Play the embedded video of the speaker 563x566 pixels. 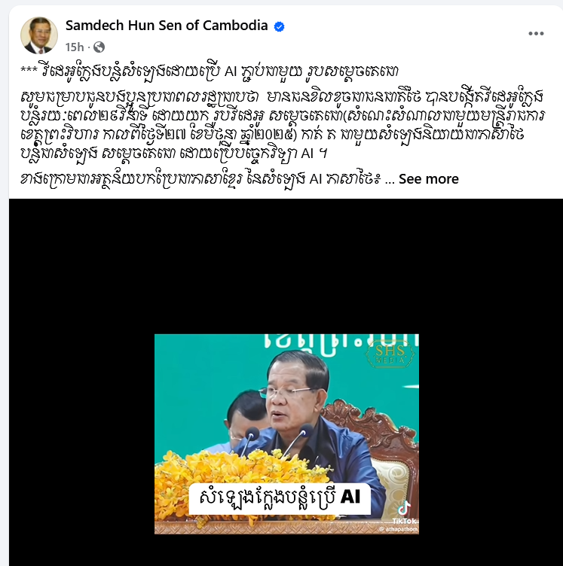pos(286,434)
